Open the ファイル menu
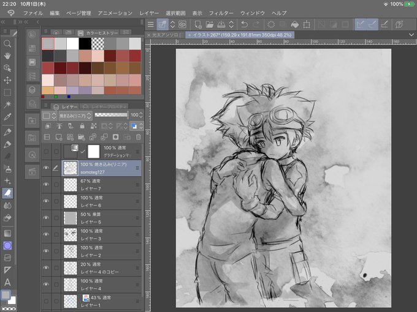 [x=33, y=13]
